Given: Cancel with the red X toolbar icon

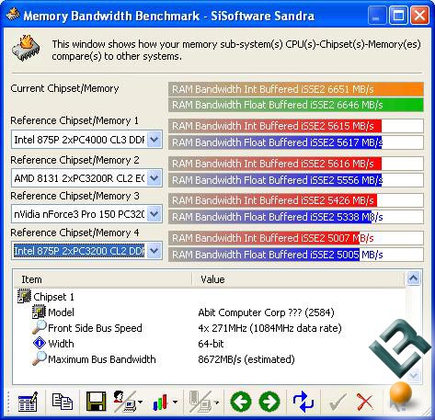Looking at the screenshot, I should 365,402.
